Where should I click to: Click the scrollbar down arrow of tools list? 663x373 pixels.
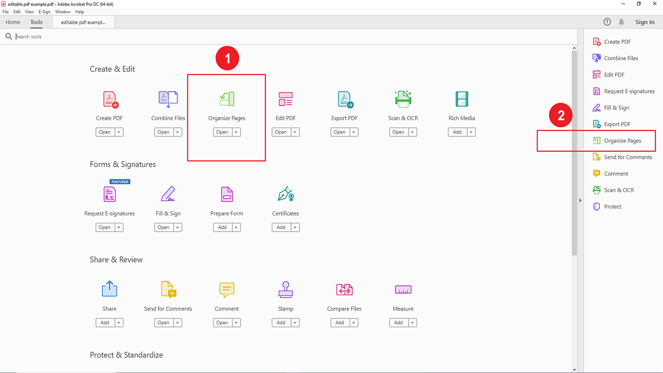574,370
